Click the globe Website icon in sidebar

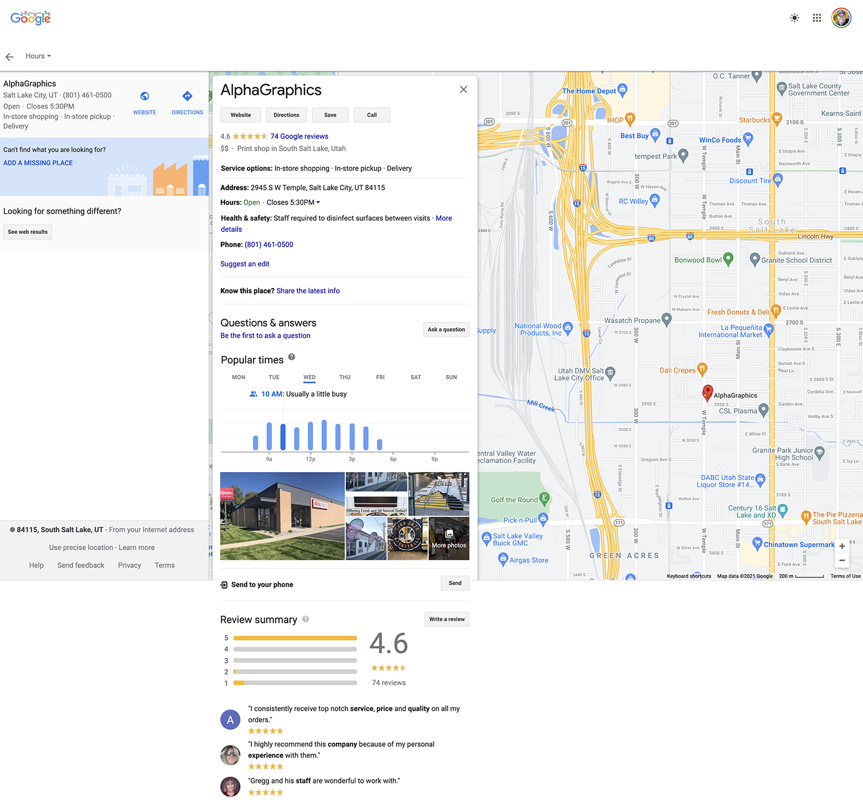(144, 96)
